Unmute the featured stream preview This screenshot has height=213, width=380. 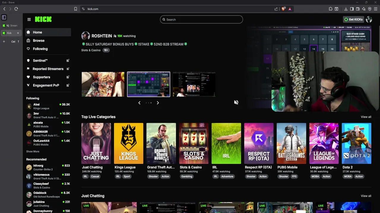(x=236, y=102)
